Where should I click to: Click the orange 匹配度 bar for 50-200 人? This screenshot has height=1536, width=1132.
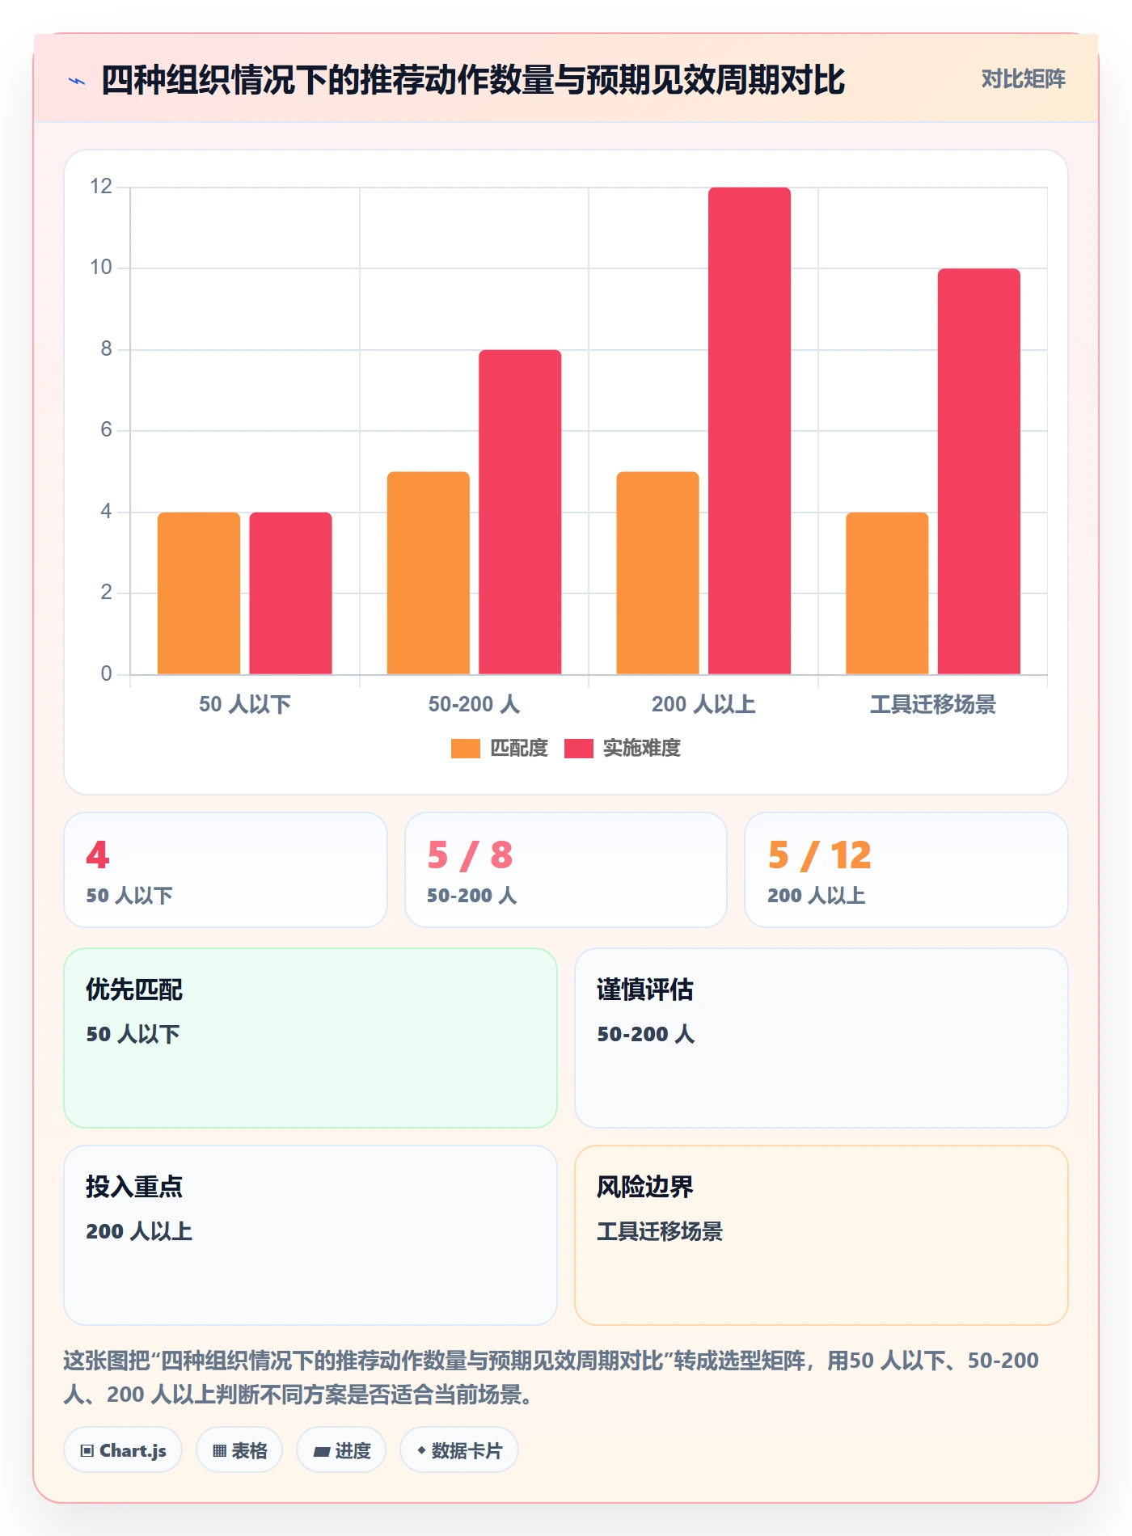click(429, 572)
